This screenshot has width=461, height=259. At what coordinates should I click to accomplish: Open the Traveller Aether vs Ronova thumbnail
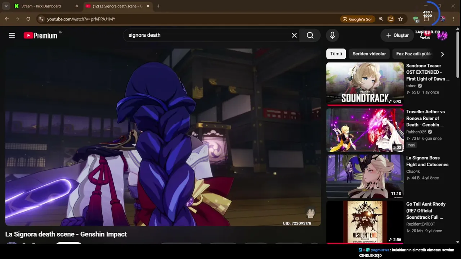(x=365, y=130)
